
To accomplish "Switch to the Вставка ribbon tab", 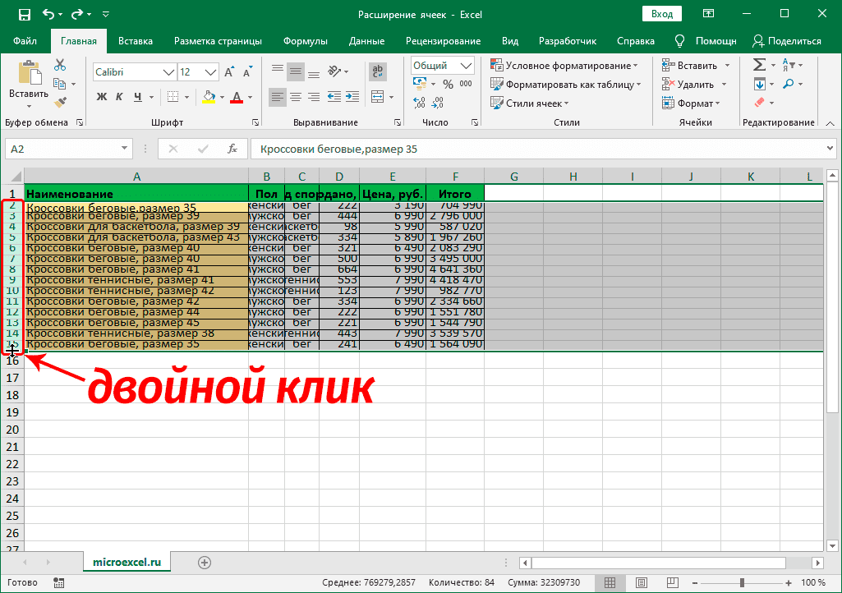I will [135, 39].
